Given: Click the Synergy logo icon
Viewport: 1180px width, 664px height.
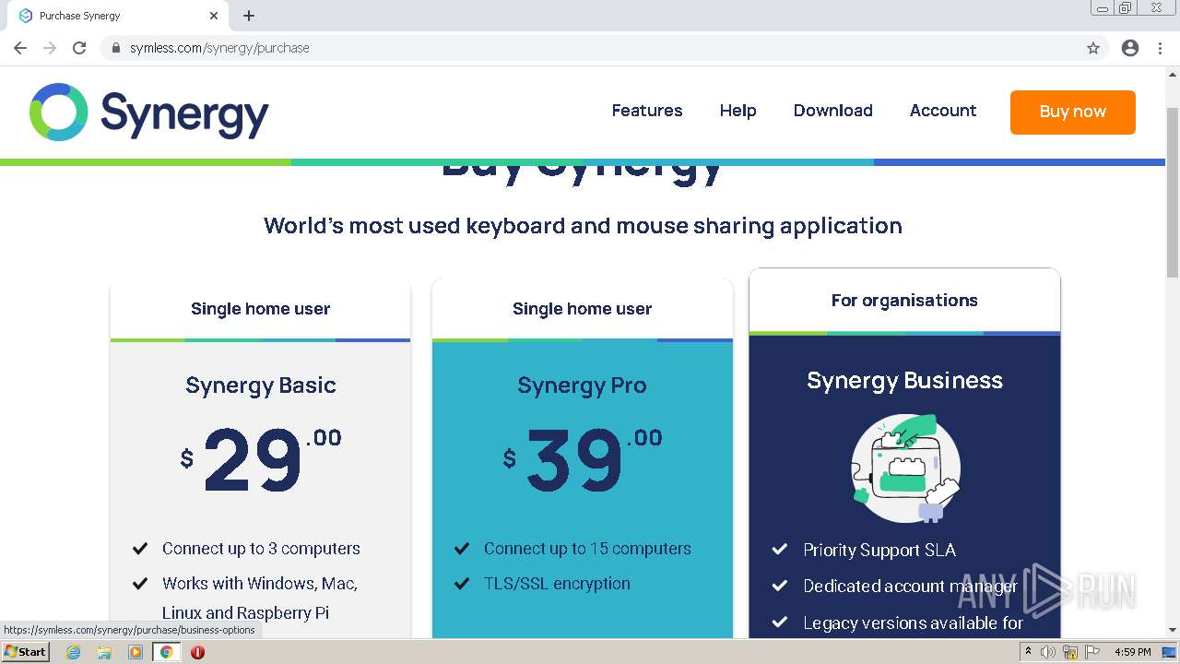Looking at the screenshot, I should [x=59, y=112].
